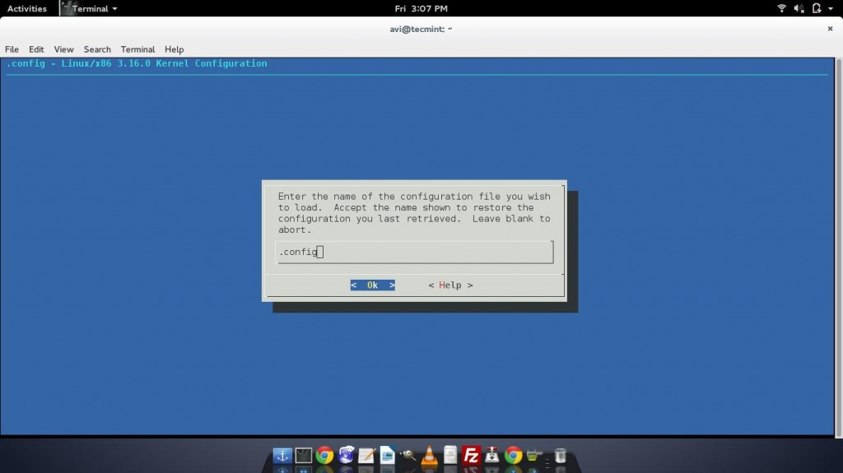Open the View menu

pos(63,49)
